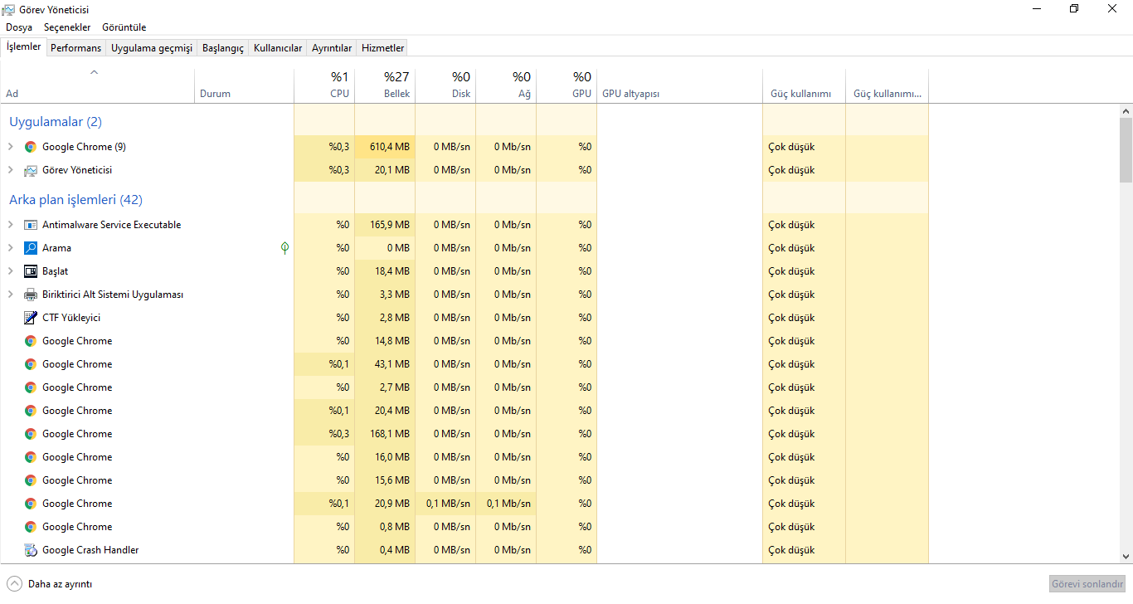
Task: Click the green leaf icon on the Arama row
Action: (285, 248)
